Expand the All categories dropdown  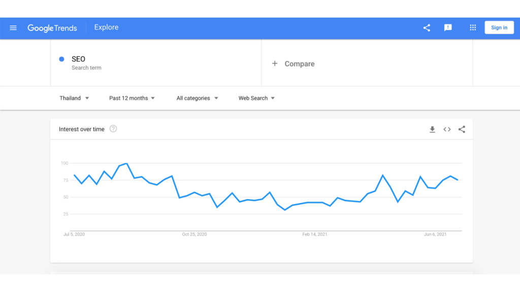click(198, 98)
